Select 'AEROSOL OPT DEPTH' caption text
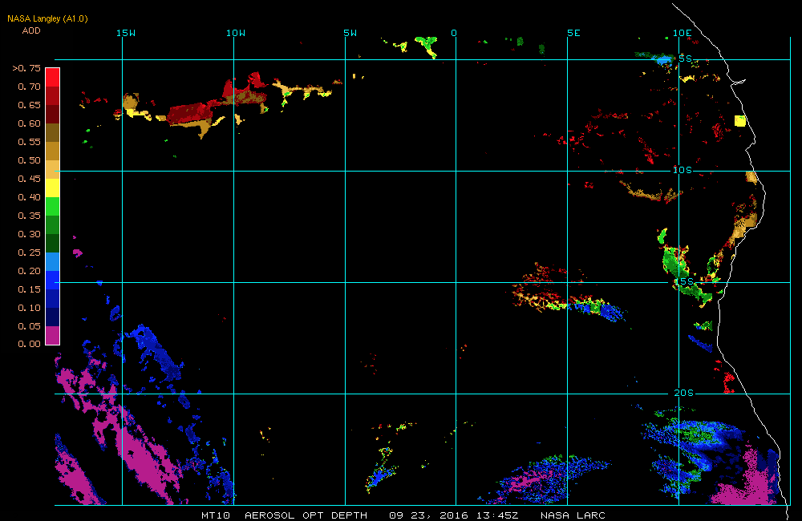802x521 pixels. pyautogui.click(x=306, y=515)
